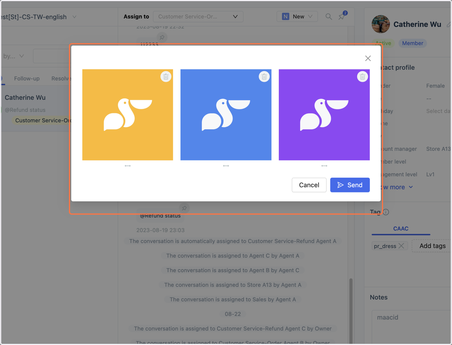452x345 pixels.
Task: Click the Member badge
Action: [x=412, y=43]
